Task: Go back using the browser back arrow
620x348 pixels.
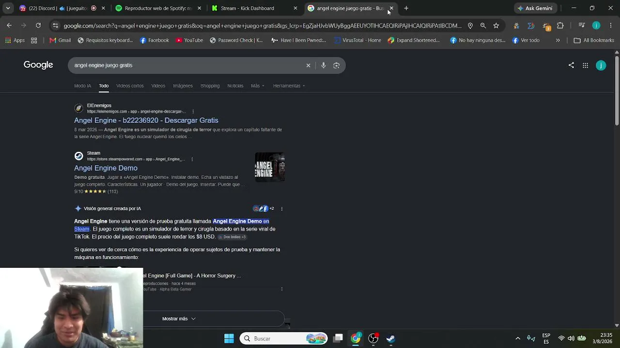Action: pyautogui.click(x=9, y=26)
